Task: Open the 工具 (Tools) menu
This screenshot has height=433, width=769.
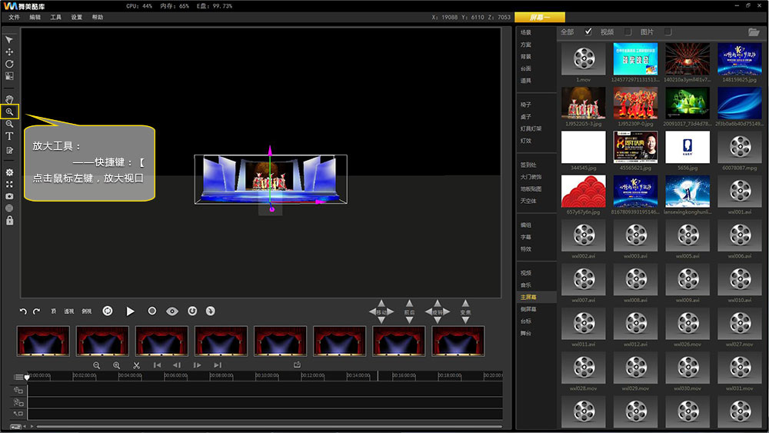Action: tap(55, 17)
